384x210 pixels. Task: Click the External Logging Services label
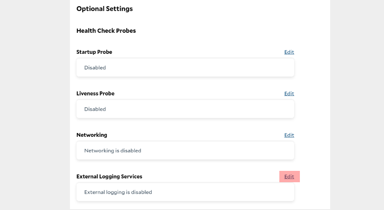[109, 177]
